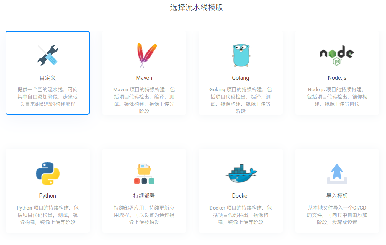
Task: Click the Python snake logo
Action: [48, 174]
